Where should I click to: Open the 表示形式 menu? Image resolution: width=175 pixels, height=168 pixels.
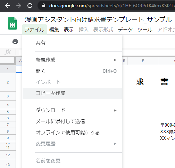103,30
